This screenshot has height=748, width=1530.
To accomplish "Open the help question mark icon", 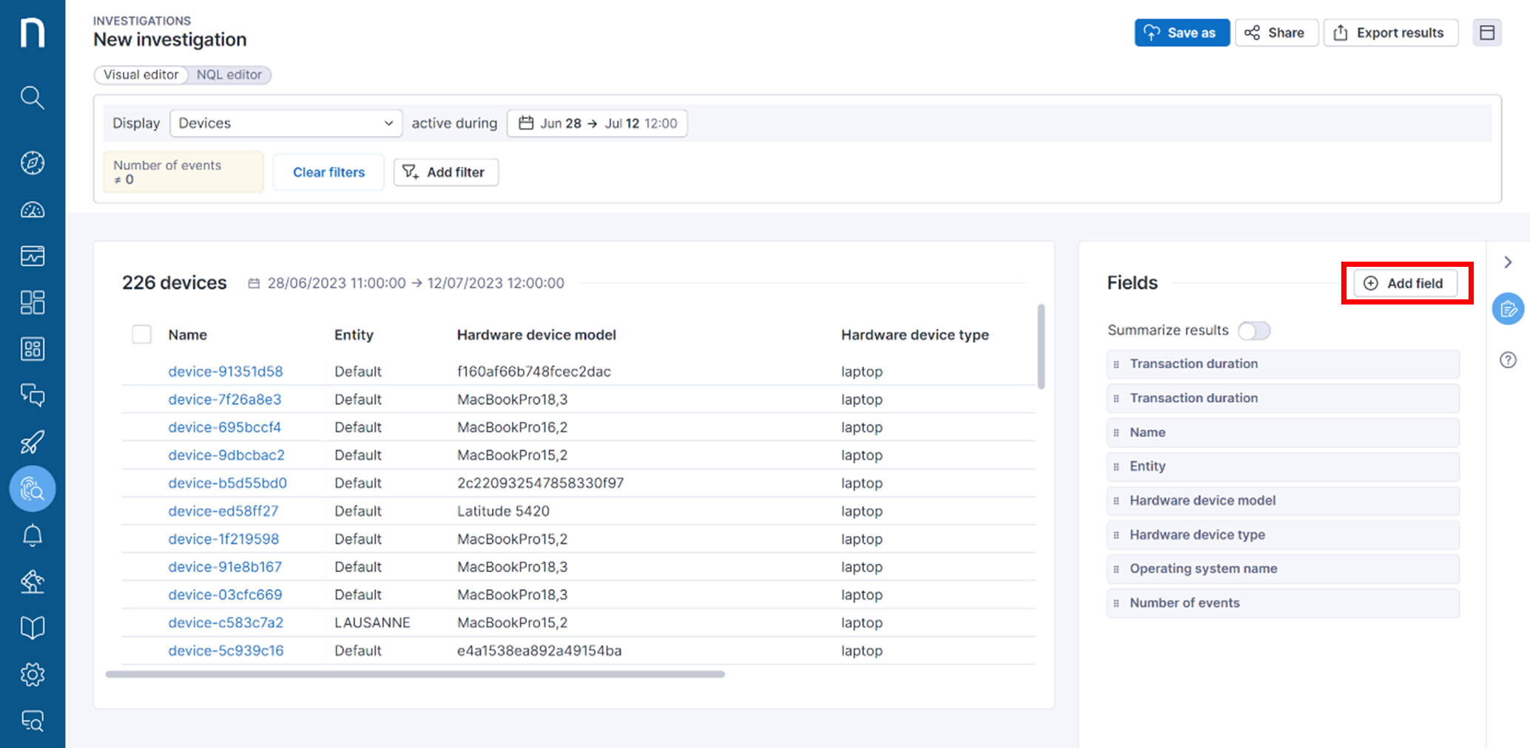I will (x=1509, y=360).
